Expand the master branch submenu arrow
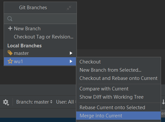165x122 pixels. pyautogui.click(x=71, y=53)
